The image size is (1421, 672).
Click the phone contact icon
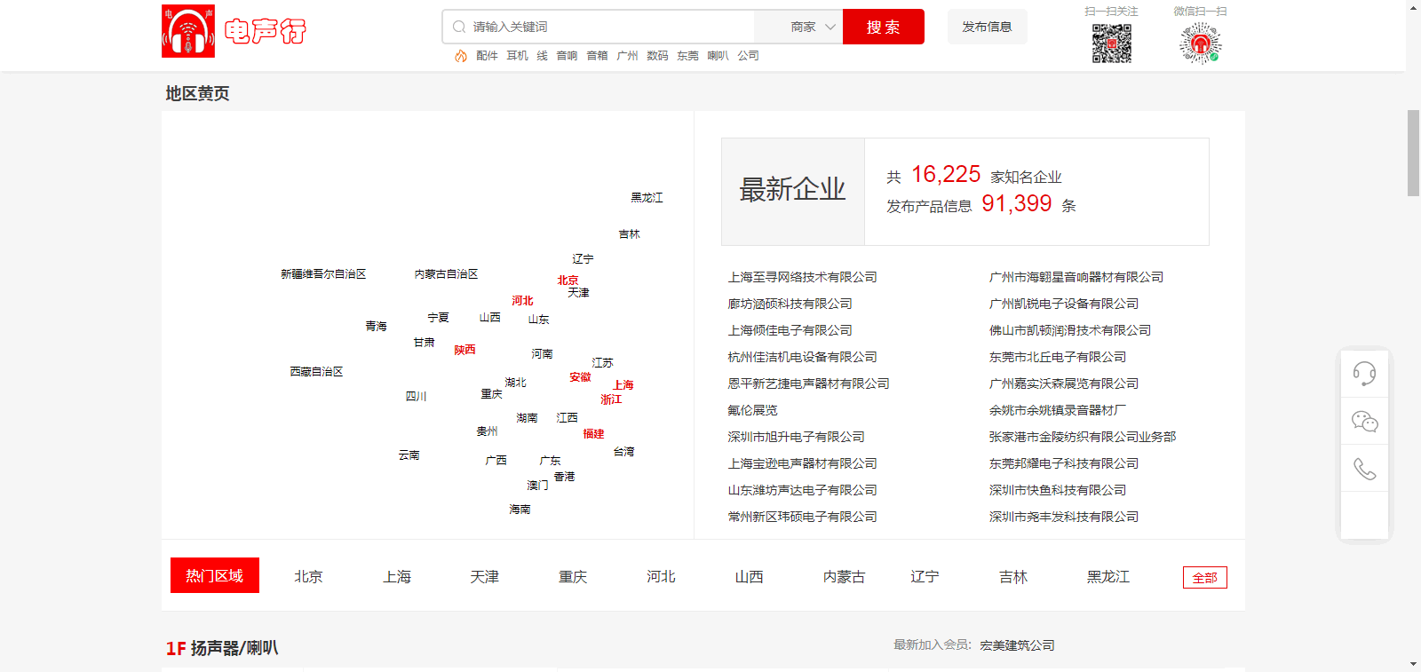pos(1364,469)
